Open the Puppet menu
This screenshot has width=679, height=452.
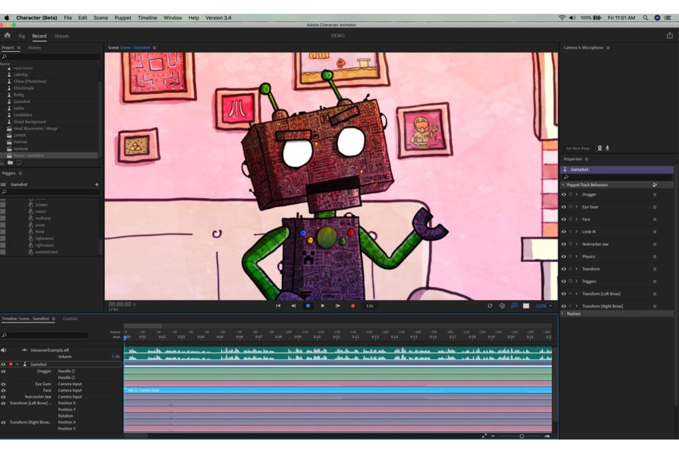(x=123, y=18)
